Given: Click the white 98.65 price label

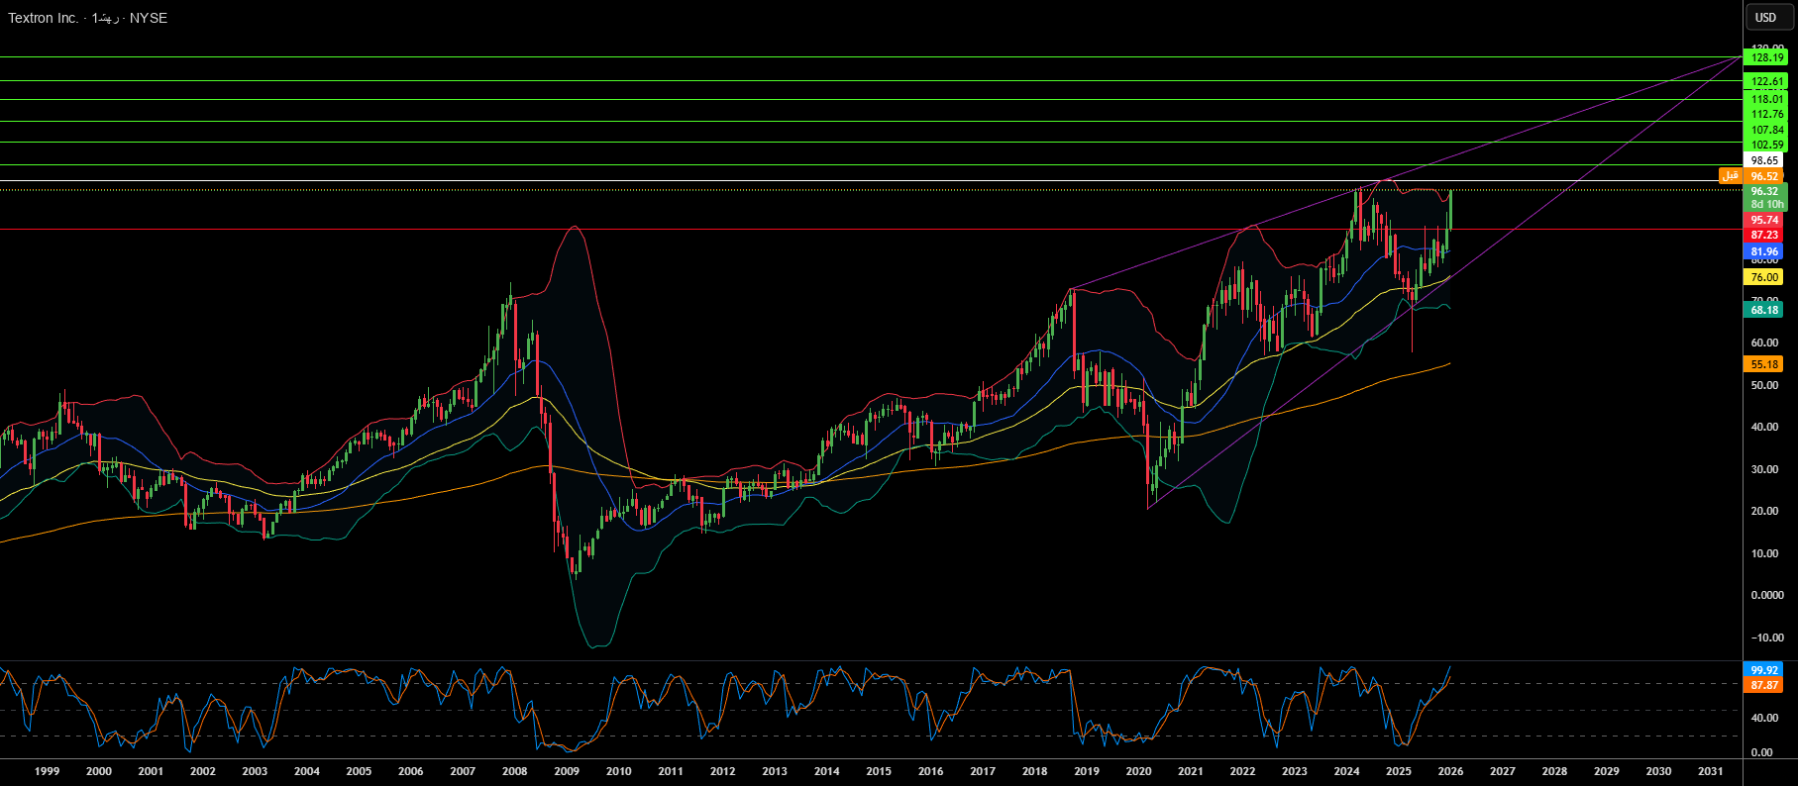Looking at the screenshot, I should [x=1764, y=160].
